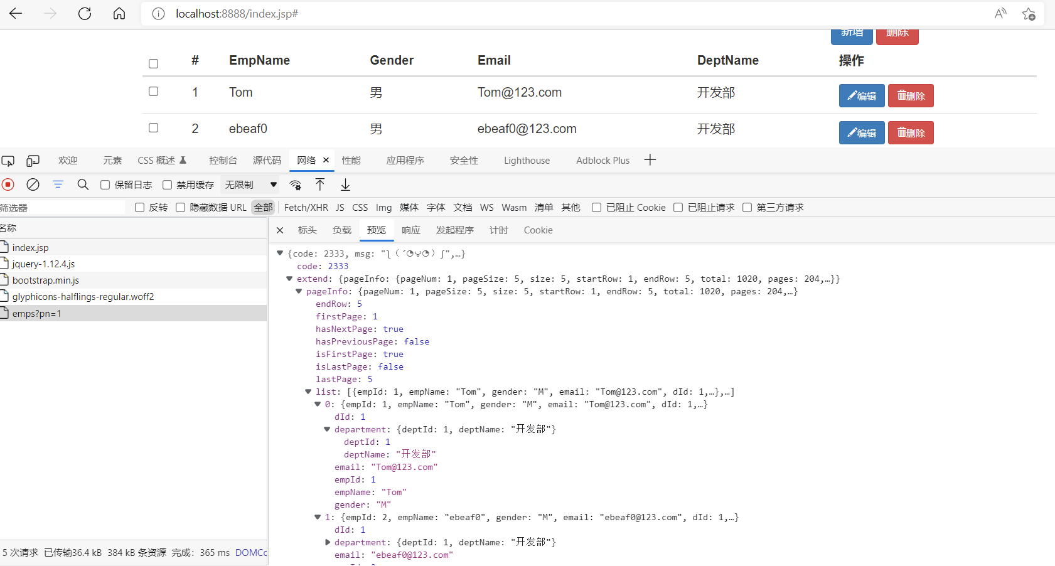Enable the 已阻止 Cookie checkbox
The height and width of the screenshot is (566, 1055).
point(596,207)
